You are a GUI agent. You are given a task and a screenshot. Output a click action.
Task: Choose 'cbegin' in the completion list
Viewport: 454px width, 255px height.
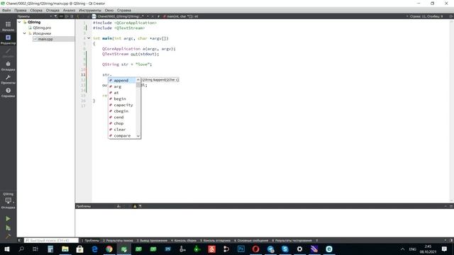coord(122,111)
